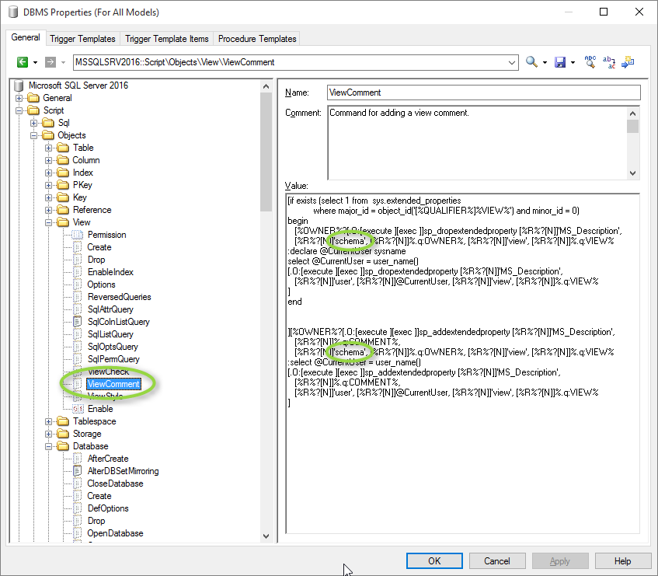
Task: Click the AlterDBSetMirroring item icon
Action: pos(77,471)
